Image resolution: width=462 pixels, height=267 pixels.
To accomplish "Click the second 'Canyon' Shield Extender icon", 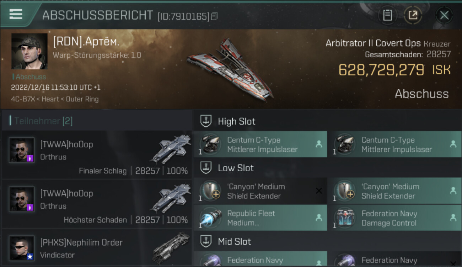I will (344, 191).
